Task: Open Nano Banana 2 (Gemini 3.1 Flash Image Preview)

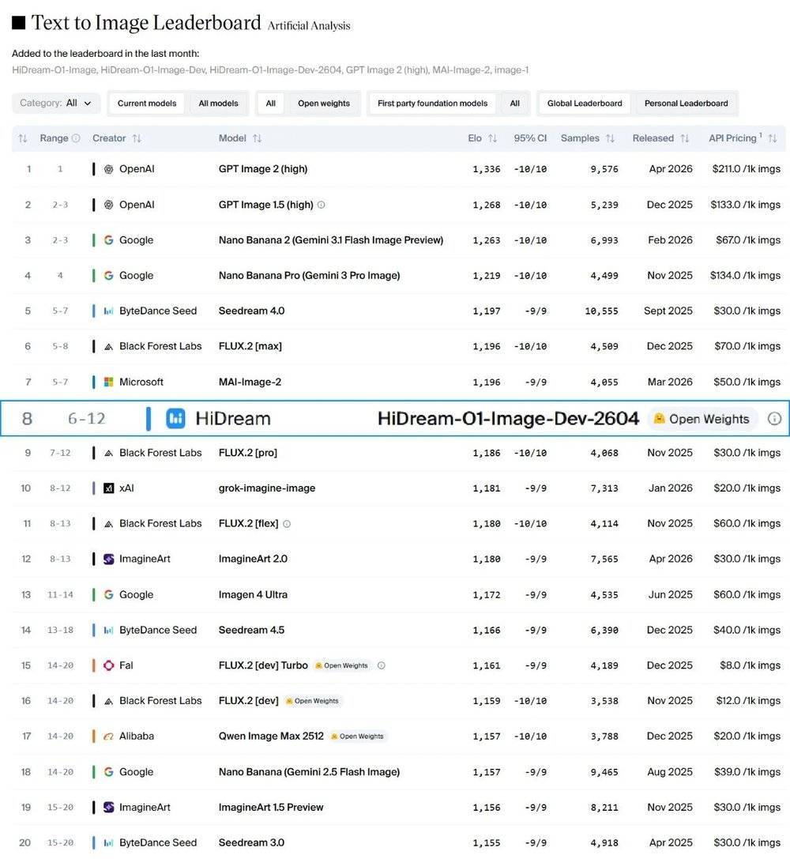Action: pyautogui.click(x=331, y=240)
